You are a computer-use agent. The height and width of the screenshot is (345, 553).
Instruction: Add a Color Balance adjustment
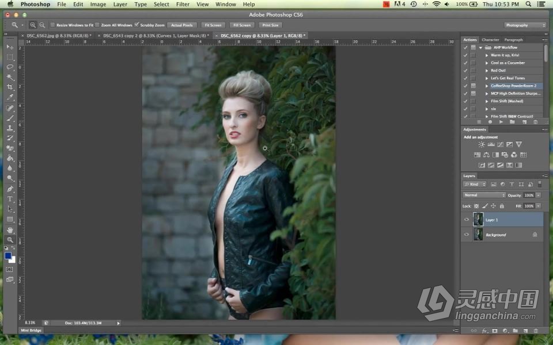[486, 155]
